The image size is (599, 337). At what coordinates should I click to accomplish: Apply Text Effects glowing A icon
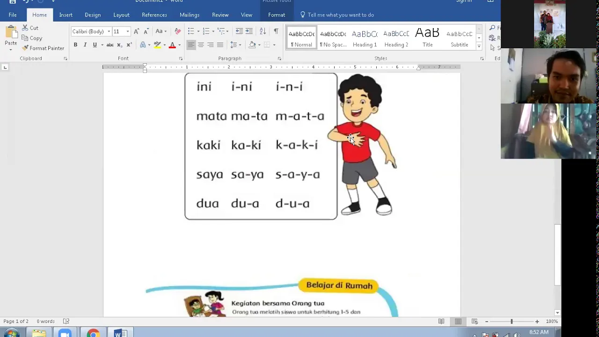tap(143, 45)
